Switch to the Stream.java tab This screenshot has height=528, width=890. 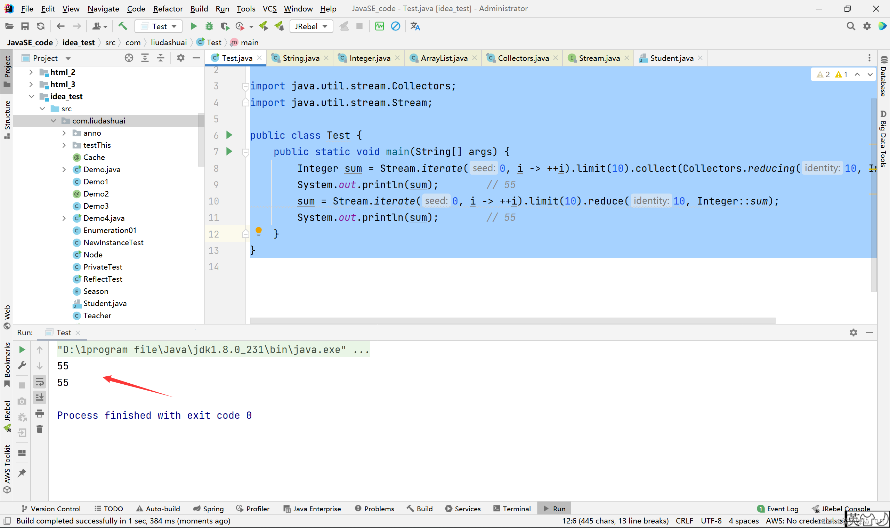point(599,58)
